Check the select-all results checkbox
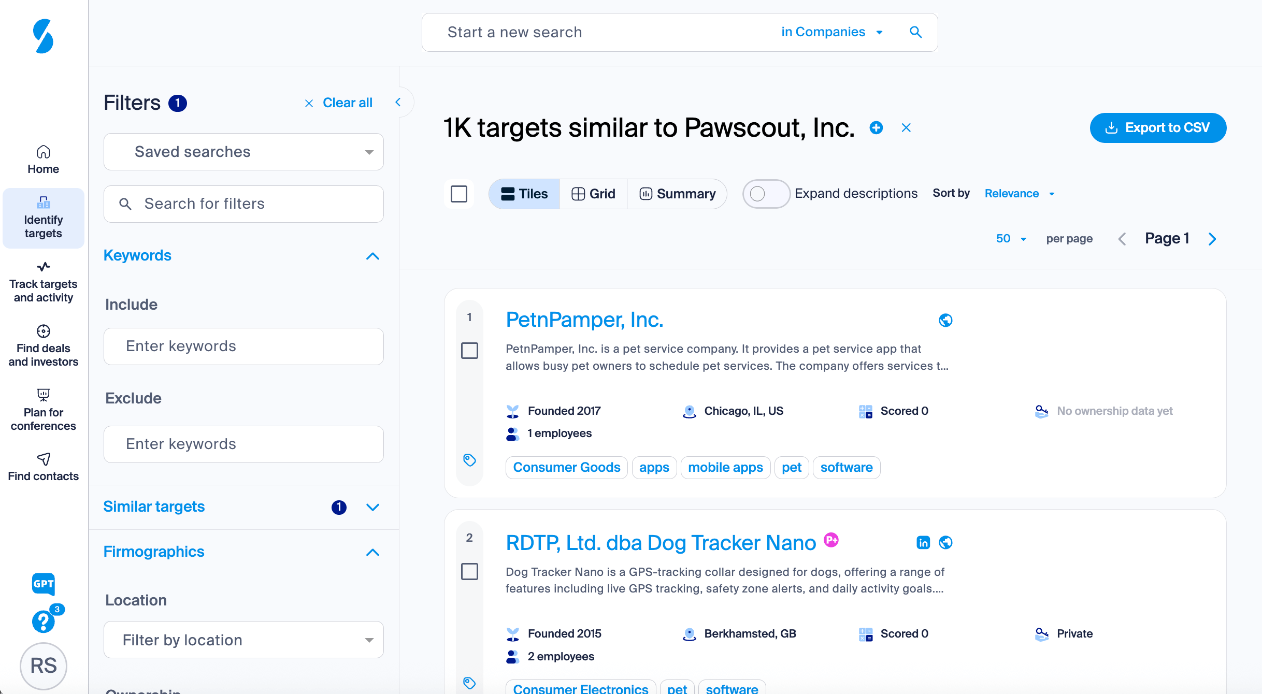Viewport: 1262px width, 694px height. pyautogui.click(x=459, y=194)
